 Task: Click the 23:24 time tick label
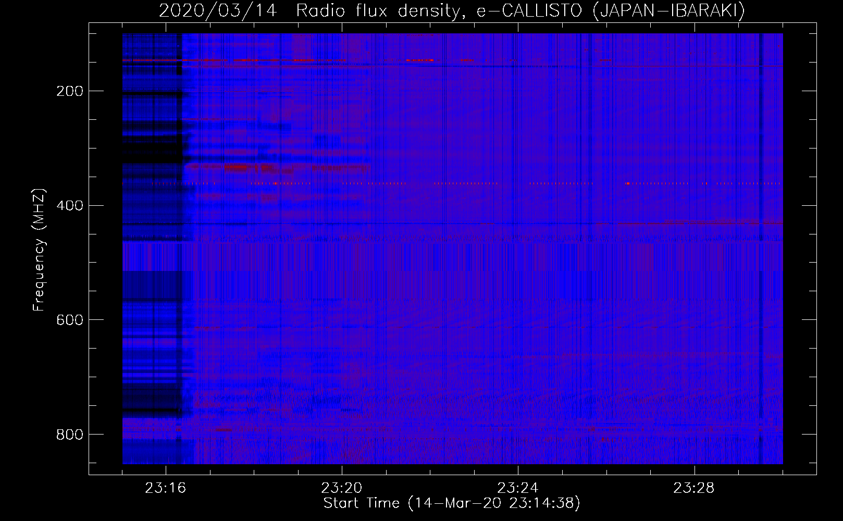click(518, 488)
